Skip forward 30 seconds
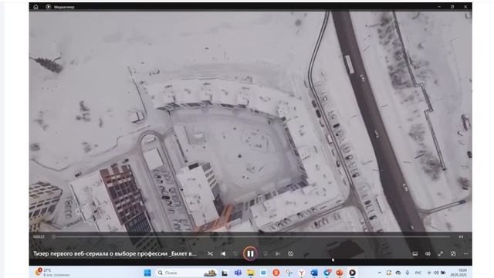The height and width of the screenshot is (278, 494). point(265,254)
